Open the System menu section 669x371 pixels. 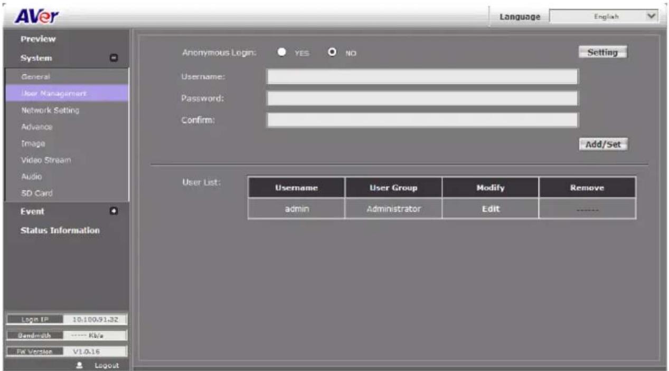click(x=36, y=58)
